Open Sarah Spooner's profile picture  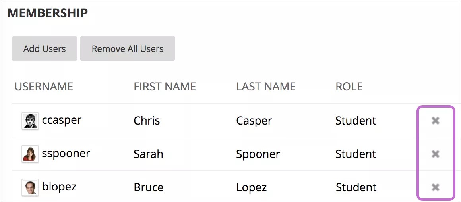click(30, 154)
